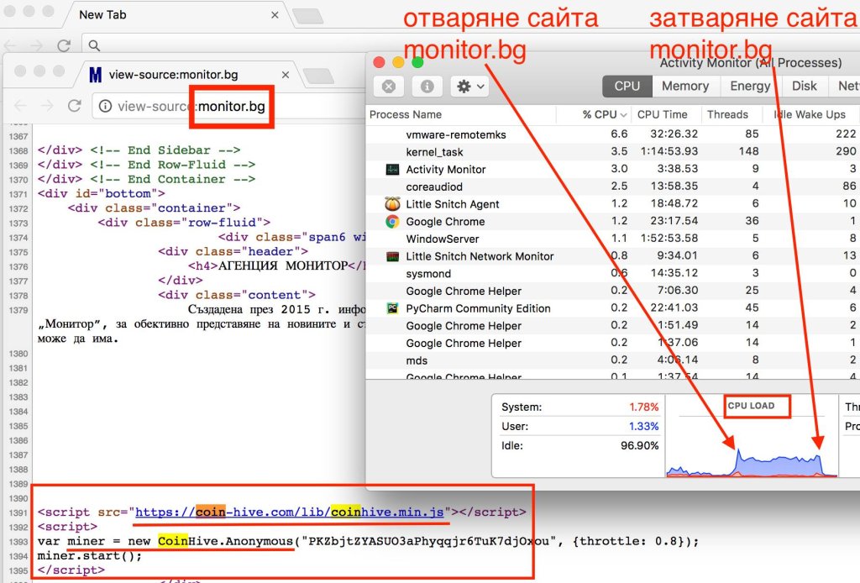Close the New Tab tab in the background window
This screenshot has width=860, height=583.
tap(275, 15)
